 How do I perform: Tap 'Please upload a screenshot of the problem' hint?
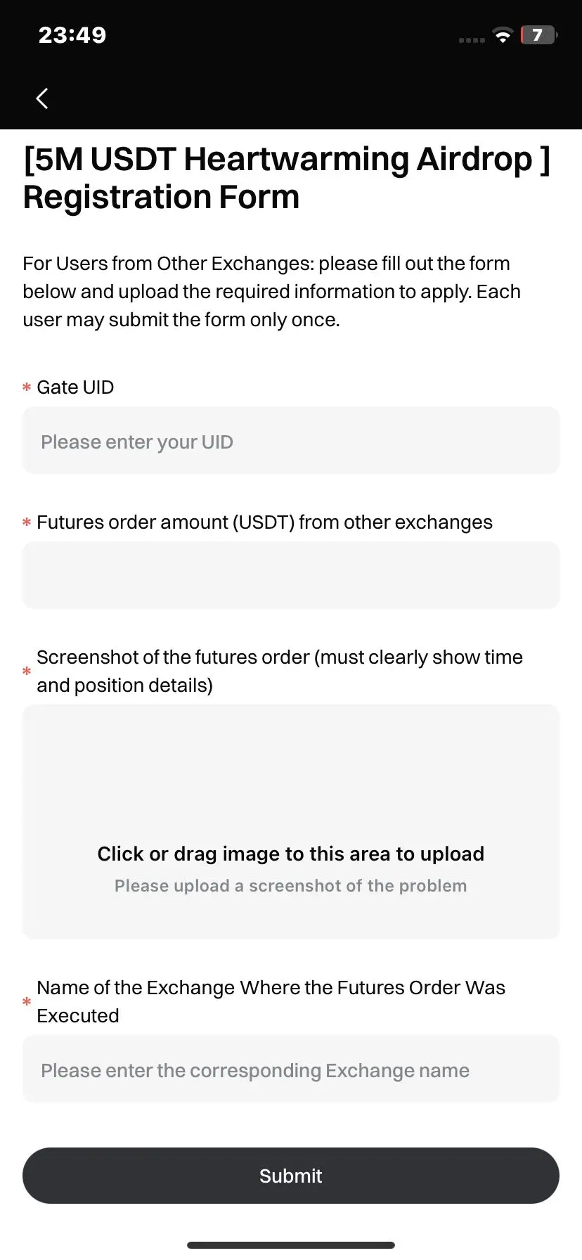point(291,886)
